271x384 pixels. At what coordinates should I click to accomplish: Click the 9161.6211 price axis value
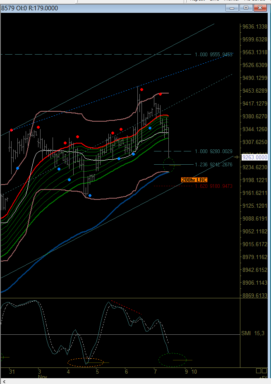(x=254, y=193)
